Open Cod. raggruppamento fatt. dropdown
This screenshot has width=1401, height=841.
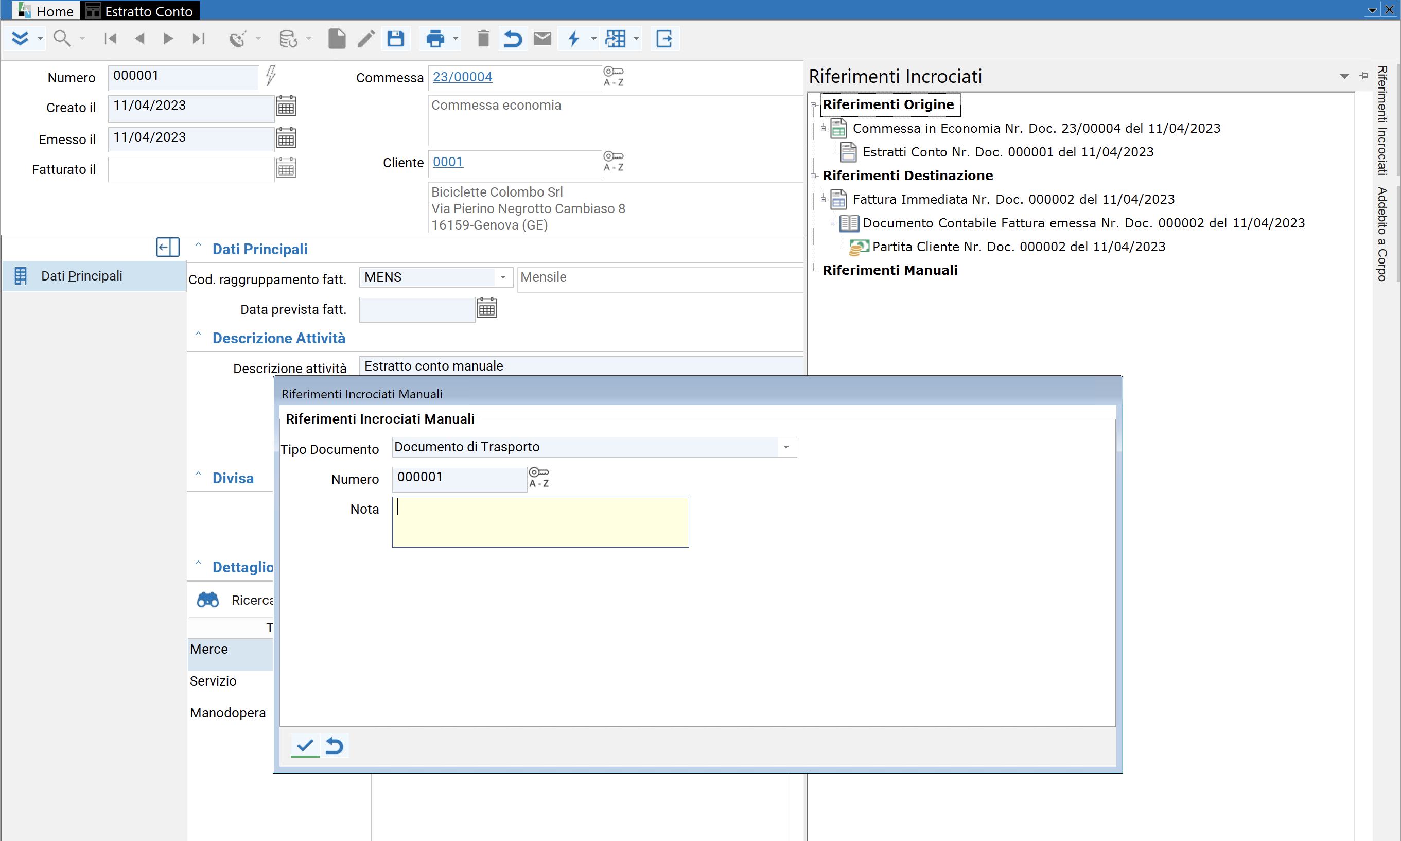coord(502,277)
